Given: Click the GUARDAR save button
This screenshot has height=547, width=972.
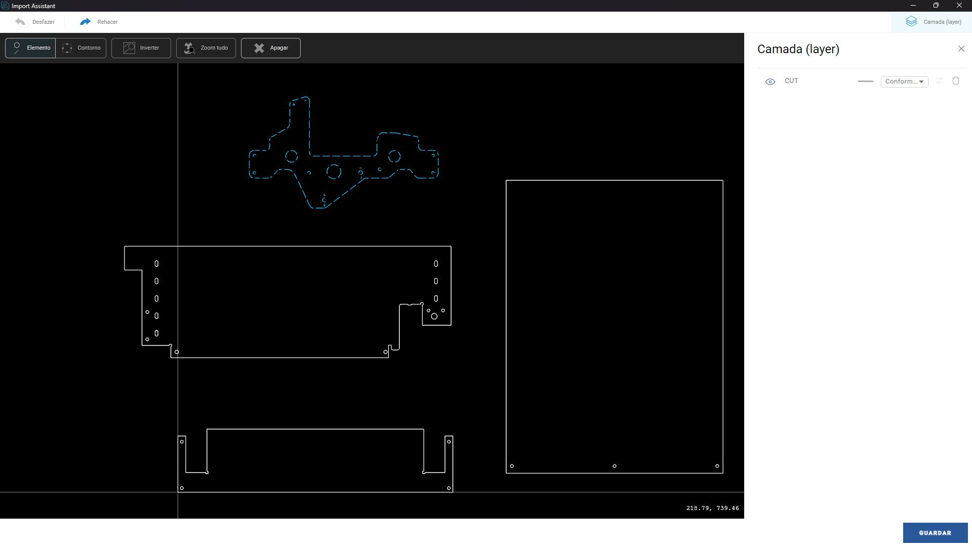Looking at the screenshot, I should click(x=935, y=533).
